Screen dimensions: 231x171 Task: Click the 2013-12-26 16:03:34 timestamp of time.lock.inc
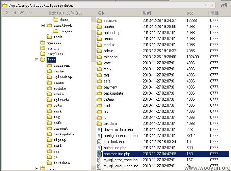159,142
